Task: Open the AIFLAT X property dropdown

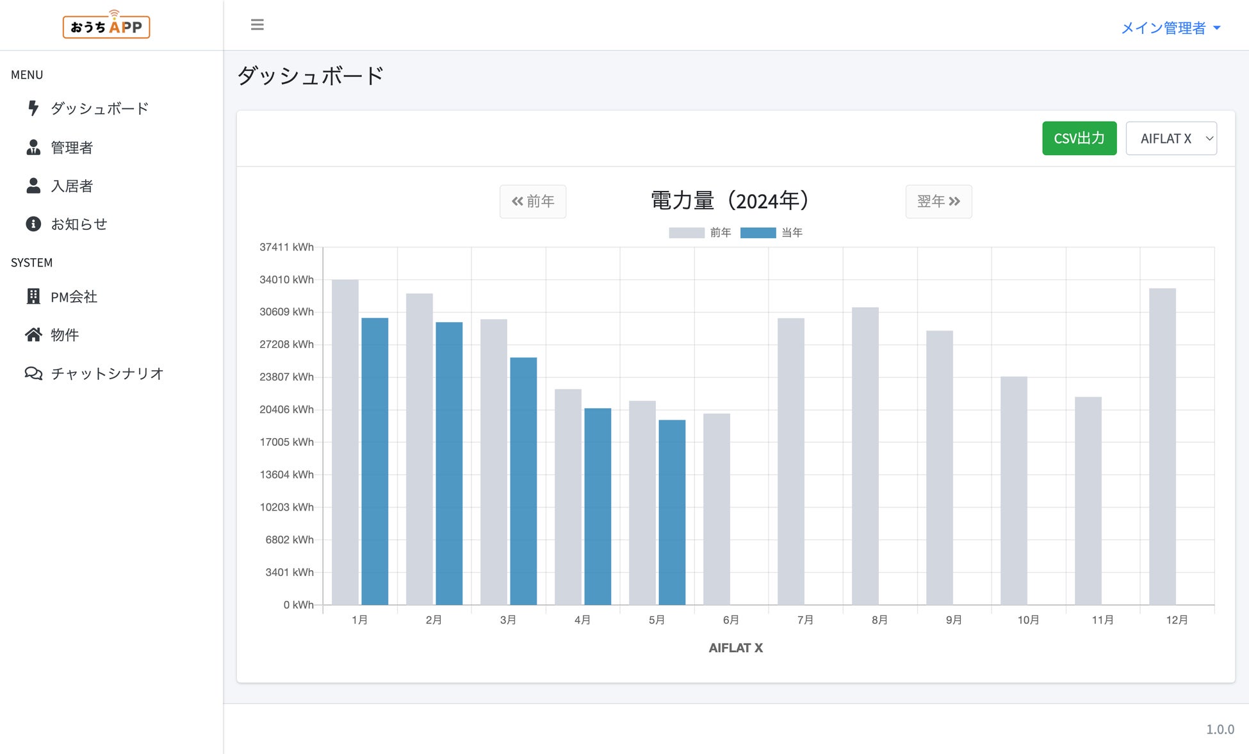Action: coord(1171,138)
